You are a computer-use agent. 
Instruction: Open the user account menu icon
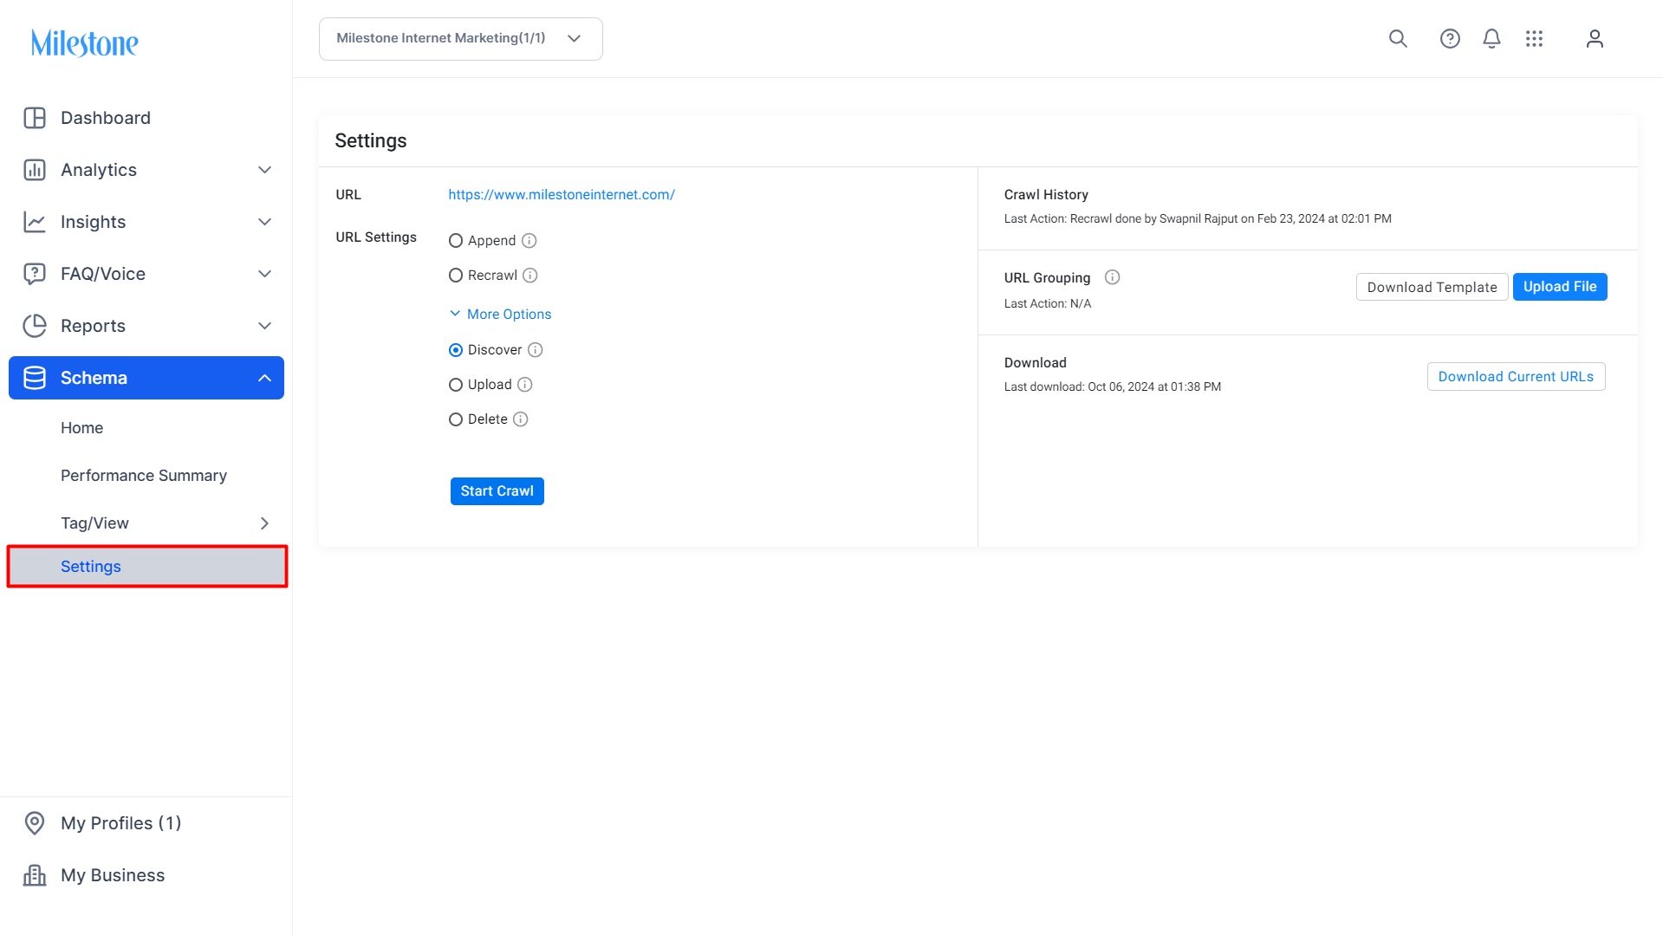coord(1595,39)
